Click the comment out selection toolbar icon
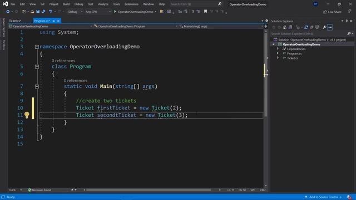The width and height of the screenshot is (356, 200). click(x=193, y=12)
